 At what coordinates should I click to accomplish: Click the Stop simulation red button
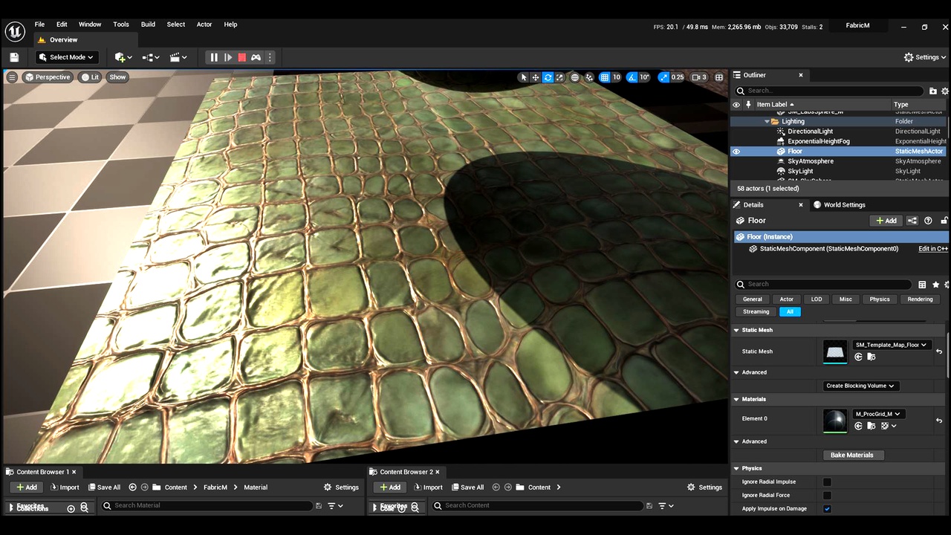coord(241,57)
